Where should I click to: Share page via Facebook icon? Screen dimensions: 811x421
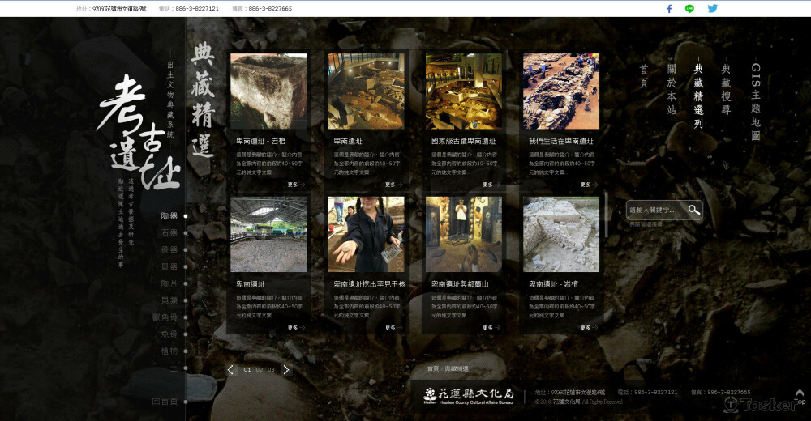coord(669,9)
